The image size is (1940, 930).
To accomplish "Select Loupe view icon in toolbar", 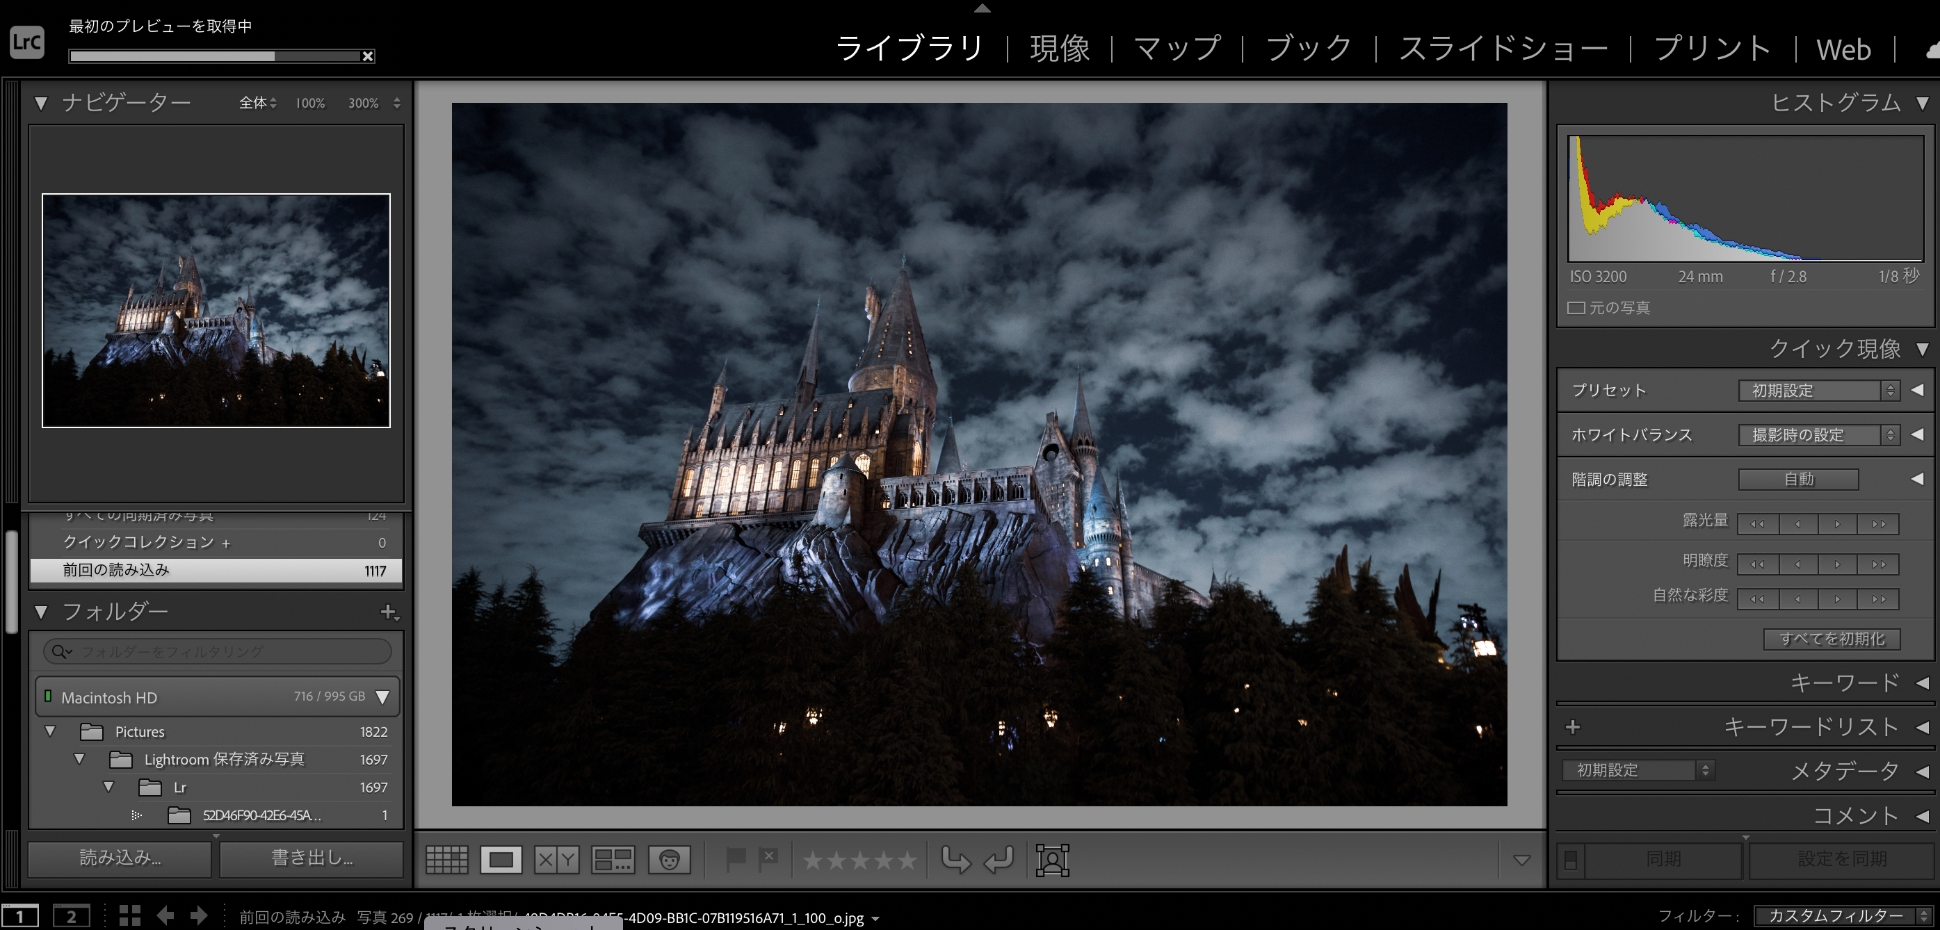I will pos(501,859).
